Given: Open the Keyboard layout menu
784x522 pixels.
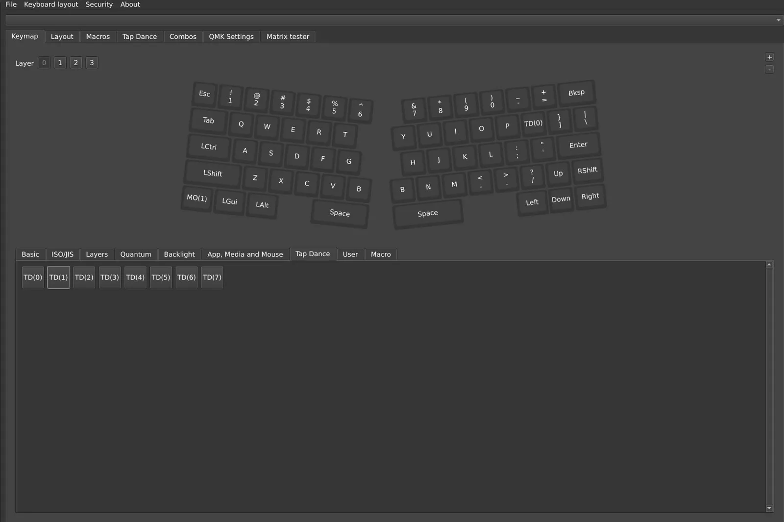Looking at the screenshot, I should [51, 4].
